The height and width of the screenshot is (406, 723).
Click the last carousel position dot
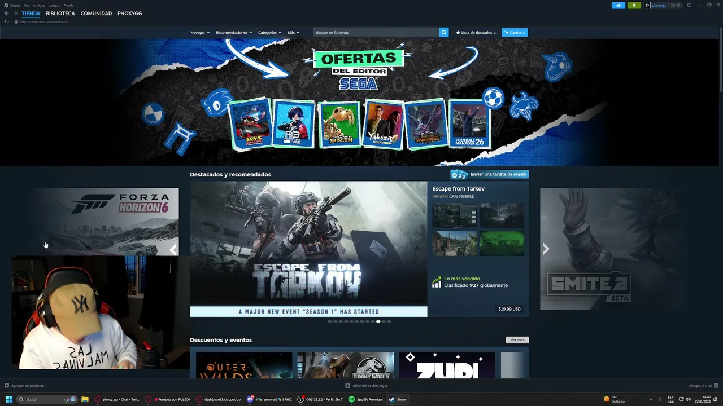(389, 321)
